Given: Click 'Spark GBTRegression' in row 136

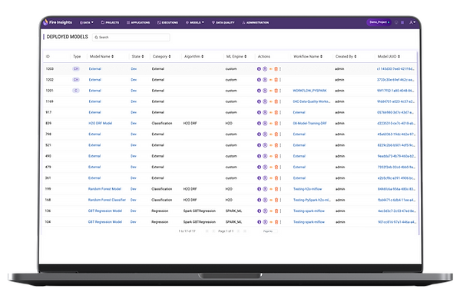Looking at the screenshot, I should (x=200, y=211).
